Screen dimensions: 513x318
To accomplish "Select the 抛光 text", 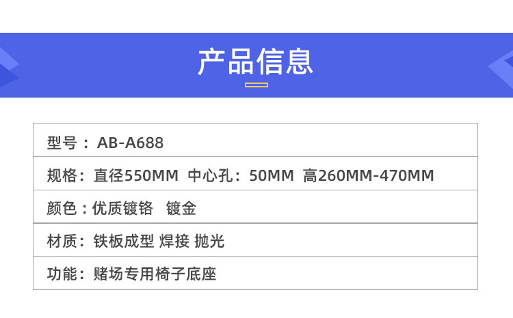I will pyautogui.click(x=209, y=241).
